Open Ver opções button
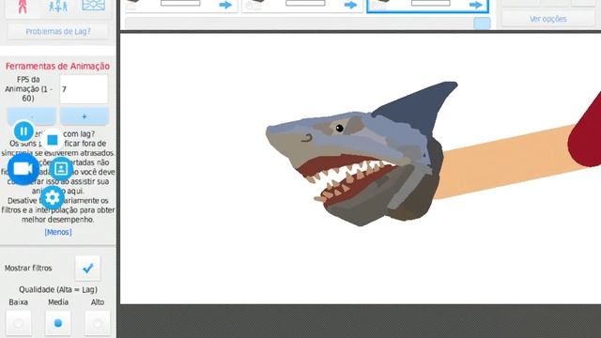 548,19
